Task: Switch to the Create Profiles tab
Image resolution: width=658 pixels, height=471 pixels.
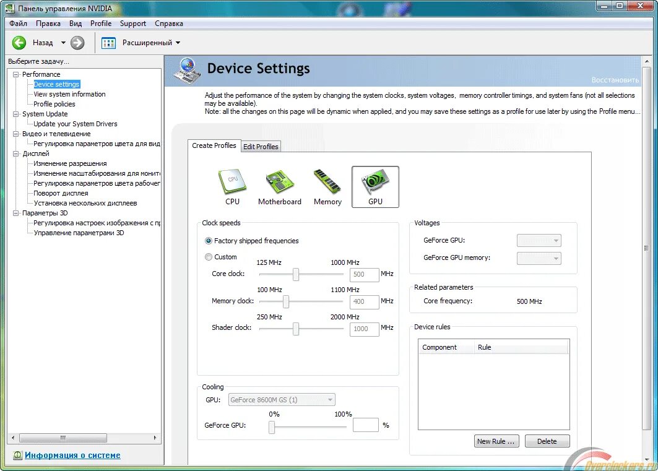Action: [214, 145]
